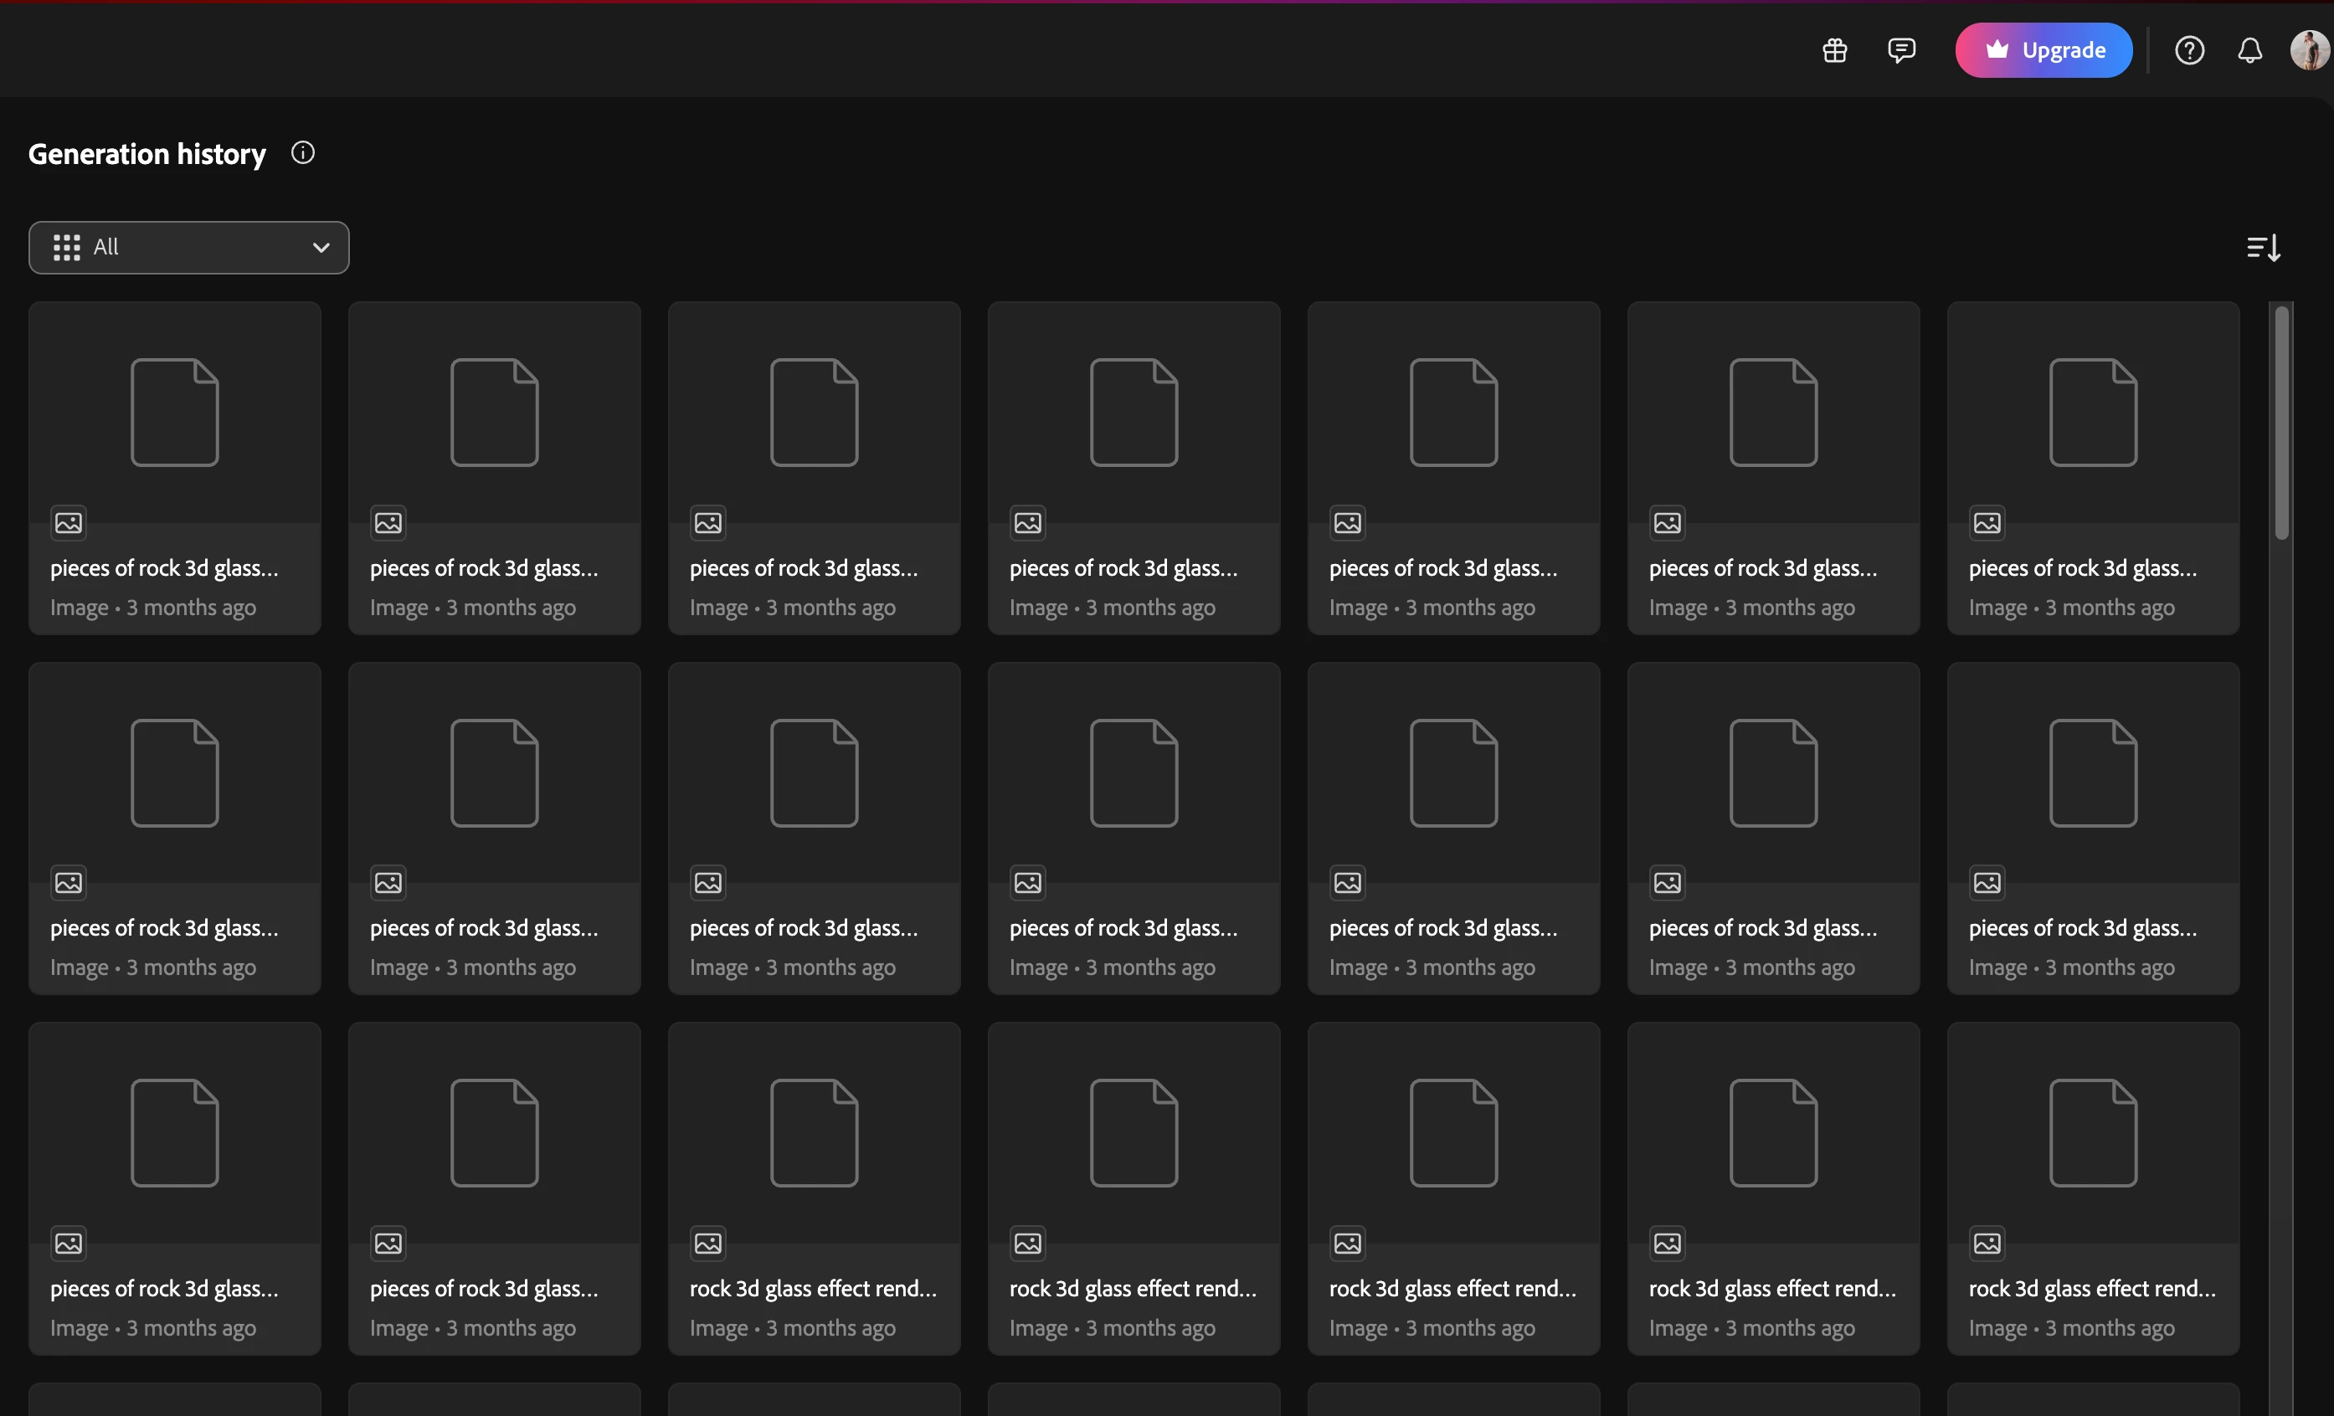Open the user profile avatar

(2310, 50)
